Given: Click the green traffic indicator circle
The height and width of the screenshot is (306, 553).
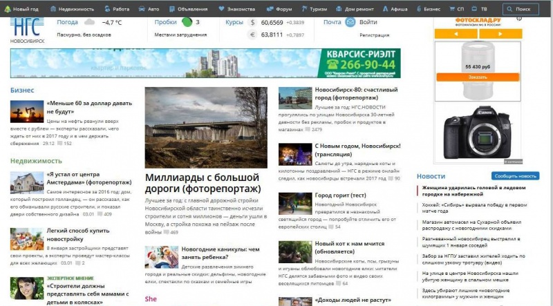Looking at the screenshot, I should tap(187, 22).
